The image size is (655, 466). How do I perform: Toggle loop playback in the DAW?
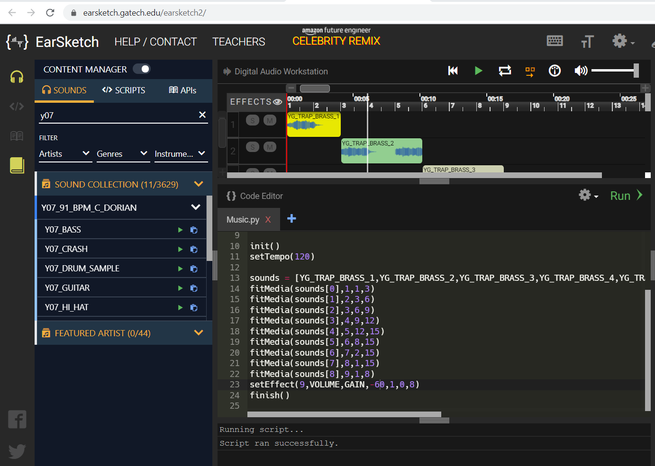click(505, 71)
